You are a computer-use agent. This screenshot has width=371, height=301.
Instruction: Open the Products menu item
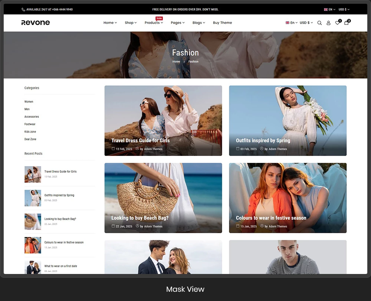154,23
